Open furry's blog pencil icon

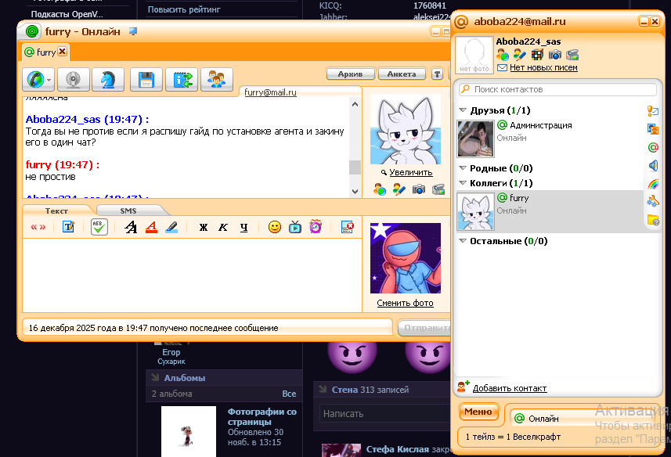399,189
